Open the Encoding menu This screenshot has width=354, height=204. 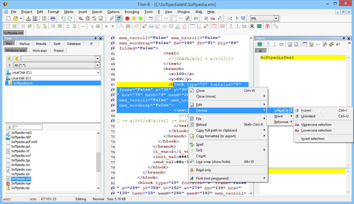(x=132, y=12)
